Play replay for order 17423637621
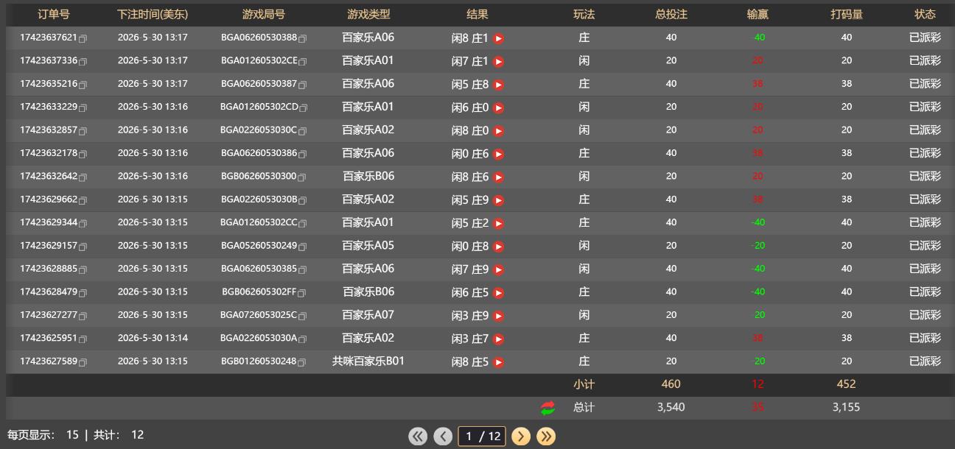The image size is (955, 449). coord(499,38)
